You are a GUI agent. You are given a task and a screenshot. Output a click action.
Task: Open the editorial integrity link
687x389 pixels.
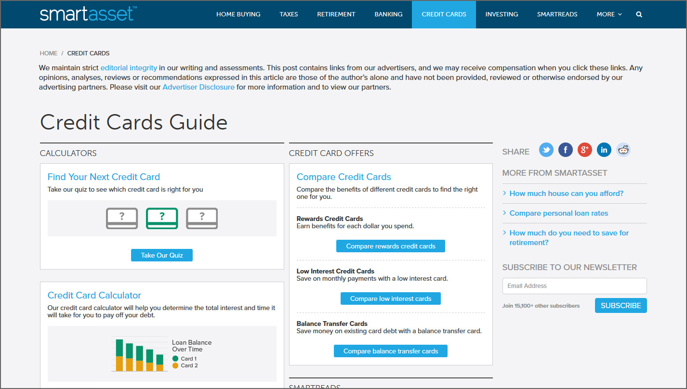(x=129, y=68)
